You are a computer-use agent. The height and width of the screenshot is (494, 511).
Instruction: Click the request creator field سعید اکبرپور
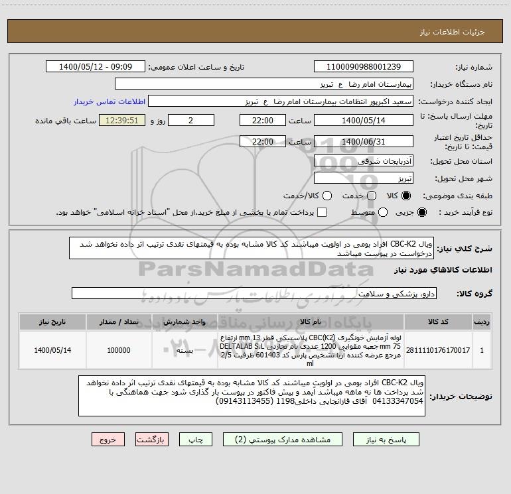point(281,101)
